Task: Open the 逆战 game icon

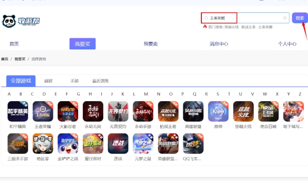Action: point(118,143)
